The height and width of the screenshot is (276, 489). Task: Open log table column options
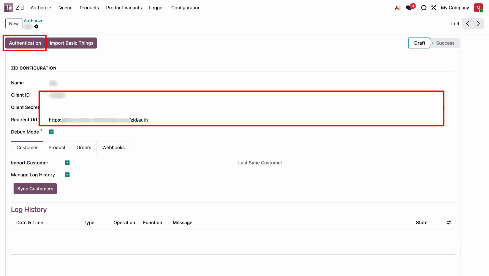(x=449, y=223)
